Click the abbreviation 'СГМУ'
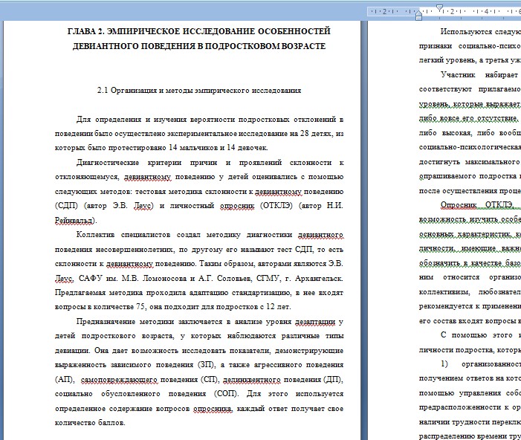Viewport: 521px width, 440px height. tap(269, 278)
